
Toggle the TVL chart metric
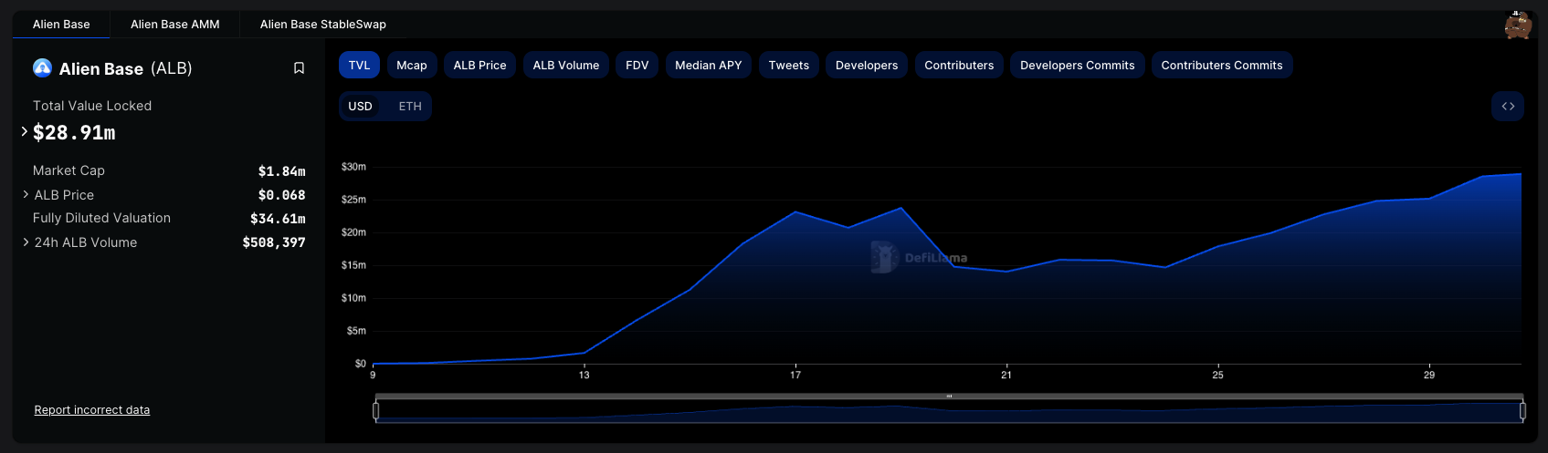tap(359, 66)
